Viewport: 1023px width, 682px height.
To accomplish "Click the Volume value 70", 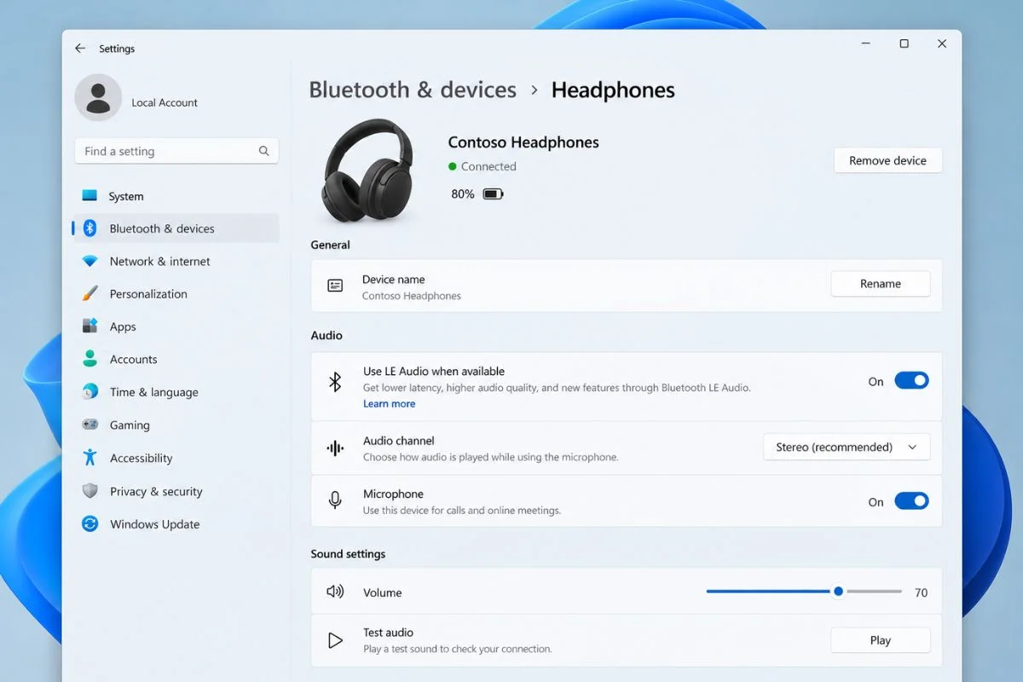I will point(921,592).
